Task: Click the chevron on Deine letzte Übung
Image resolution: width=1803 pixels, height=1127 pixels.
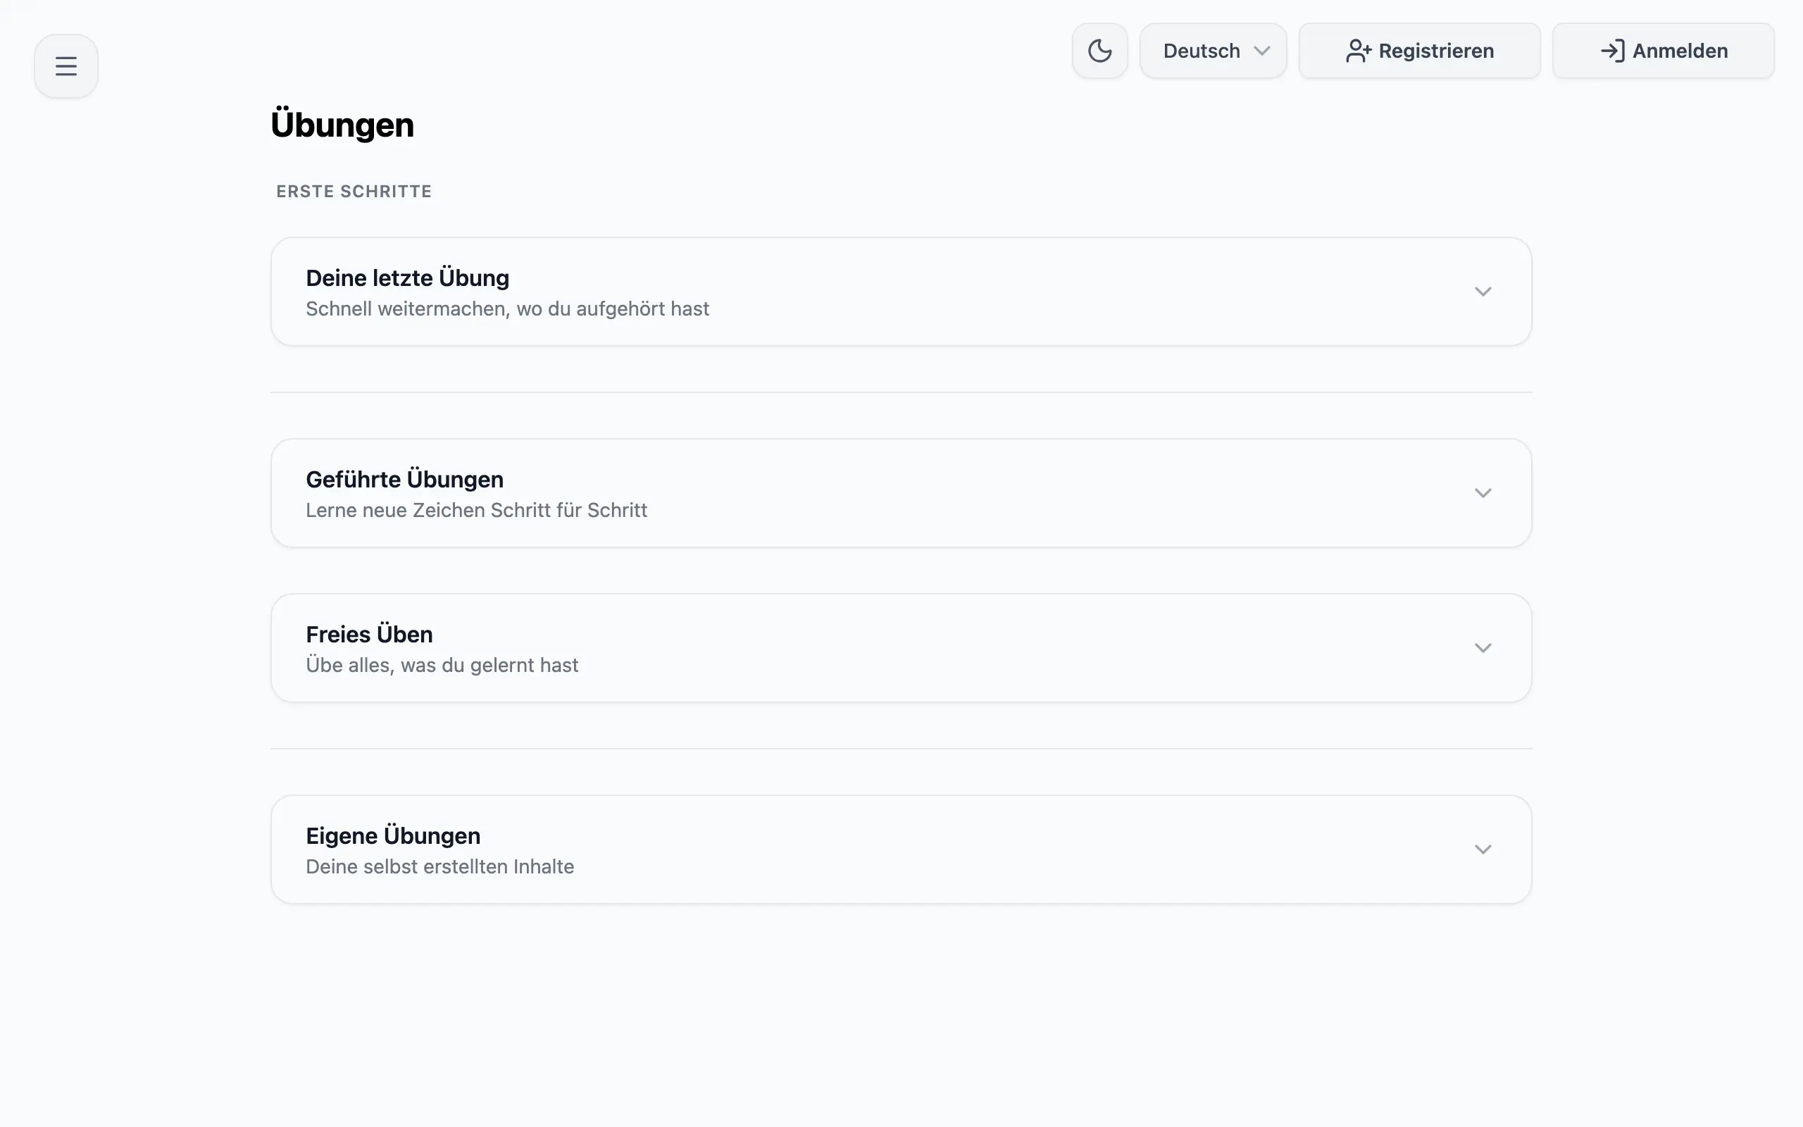Action: [x=1483, y=292]
